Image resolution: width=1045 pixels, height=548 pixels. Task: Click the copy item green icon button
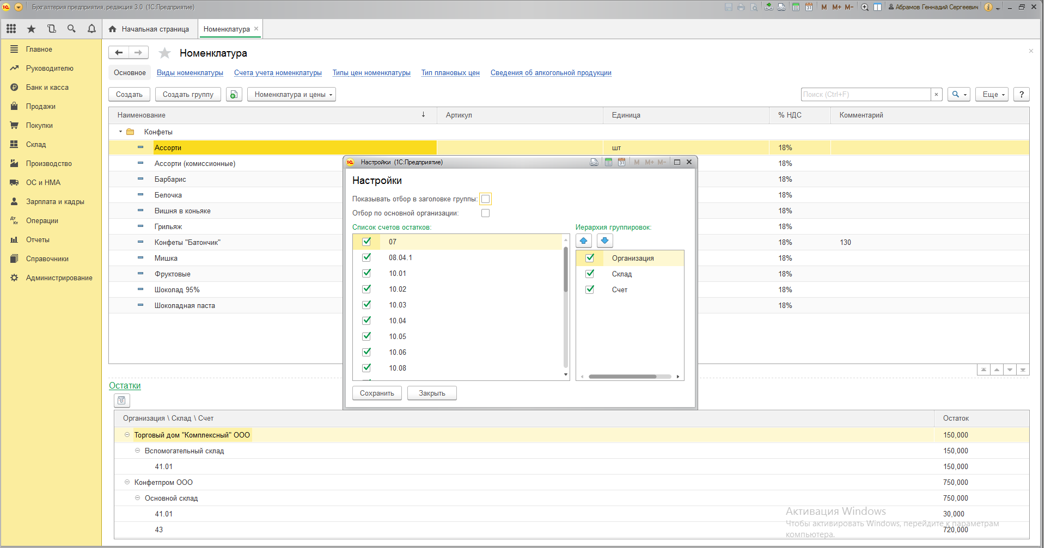click(234, 94)
